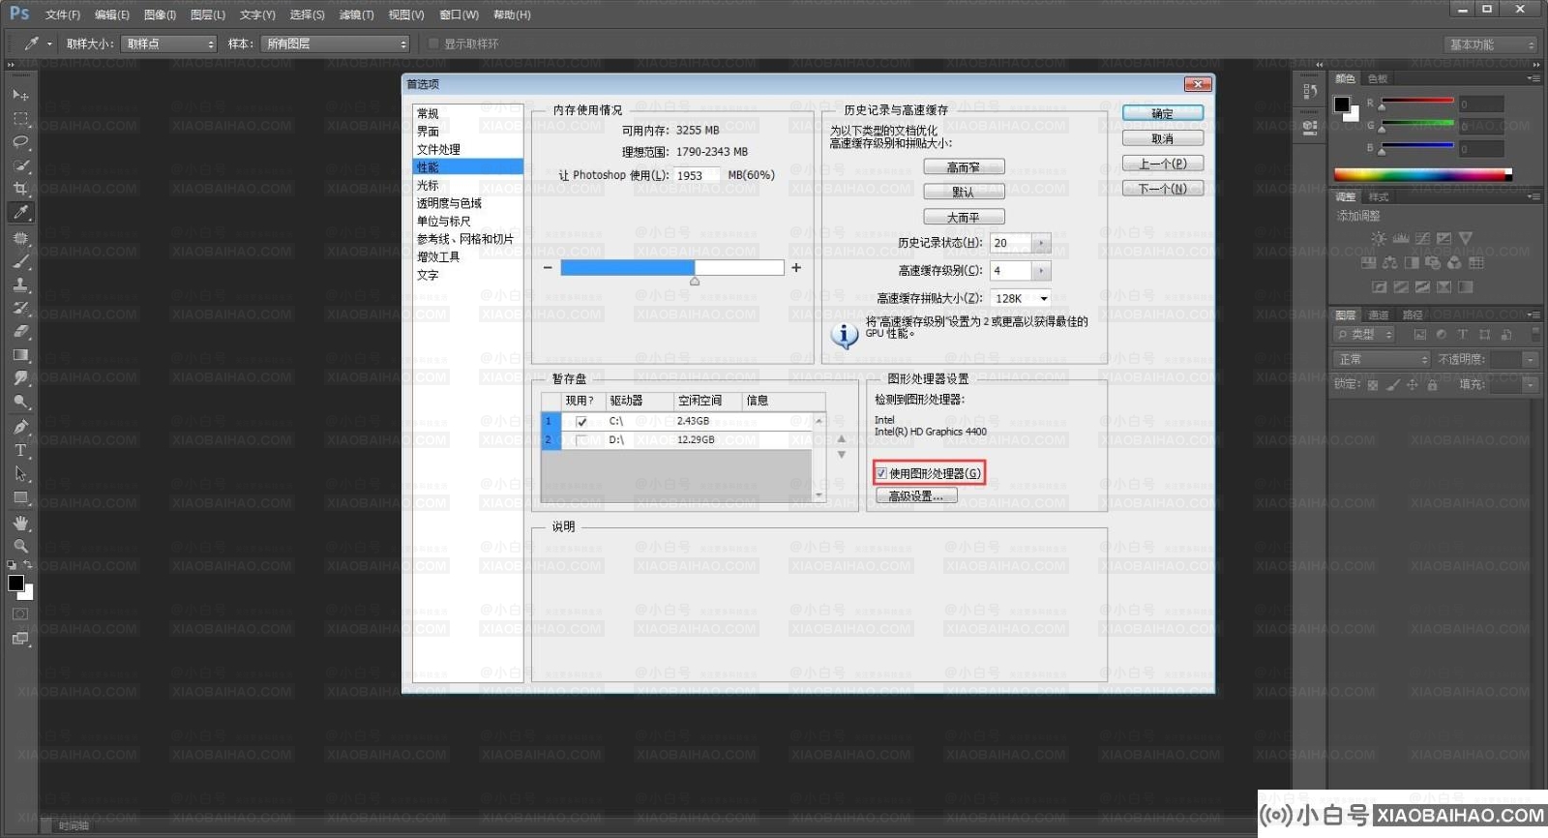Select the Rectangular Marquee tool
Viewport: 1548px width, 838px height.
tap(20, 119)
